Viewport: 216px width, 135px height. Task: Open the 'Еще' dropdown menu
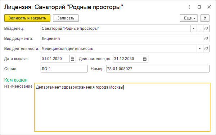tap(189, 18)
